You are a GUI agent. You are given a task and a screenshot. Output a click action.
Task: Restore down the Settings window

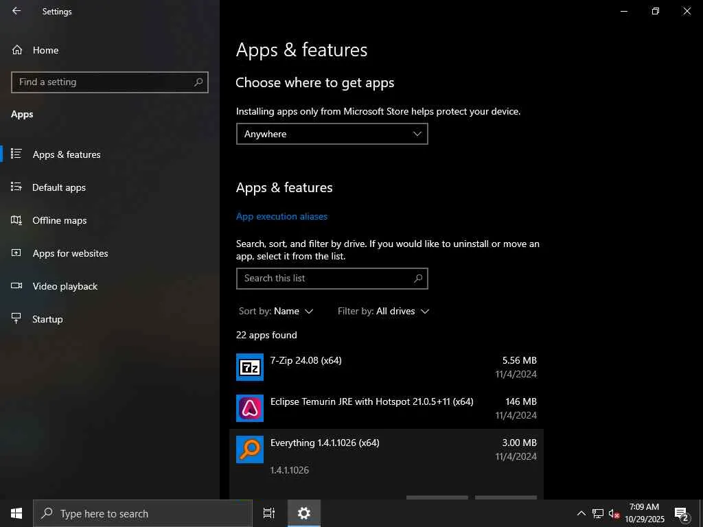click(655, 11)
